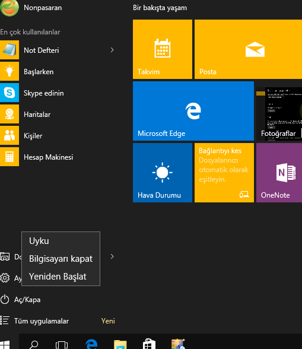302x349 pixels.
Task: Open the colorful pinned app on taskbar
Action: [178, 344]
